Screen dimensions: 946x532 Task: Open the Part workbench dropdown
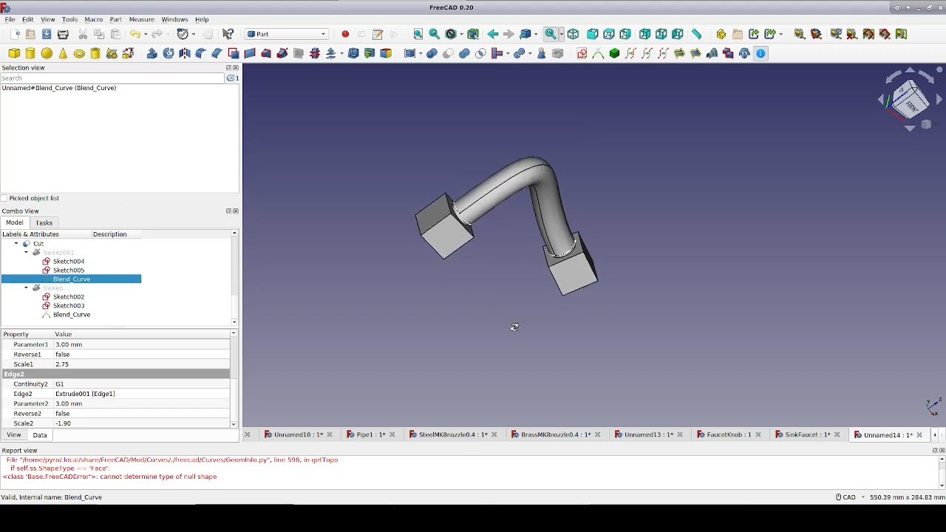point(287,34)
